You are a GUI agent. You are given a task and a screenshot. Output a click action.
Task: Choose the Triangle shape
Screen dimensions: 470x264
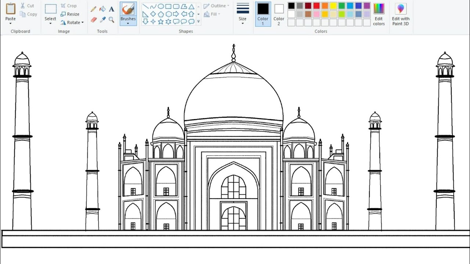click(191, 6)
